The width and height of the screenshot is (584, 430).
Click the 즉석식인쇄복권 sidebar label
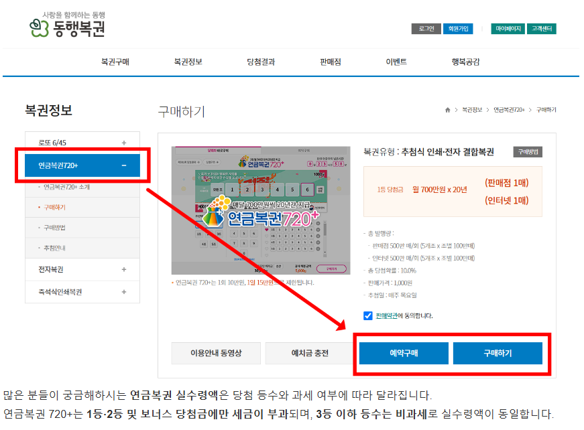(x=60, y=292)
